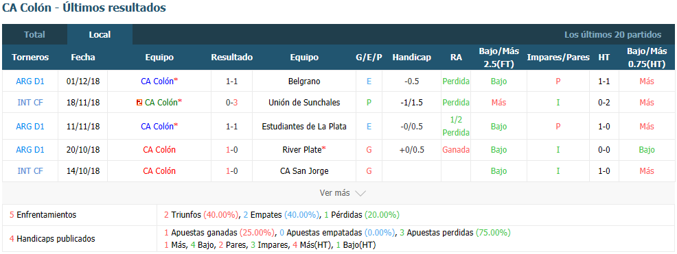Viewport: 677px width, 254px height.
Task: Click the Los últimos 20 partidos label
Action: tap(612, 34)
